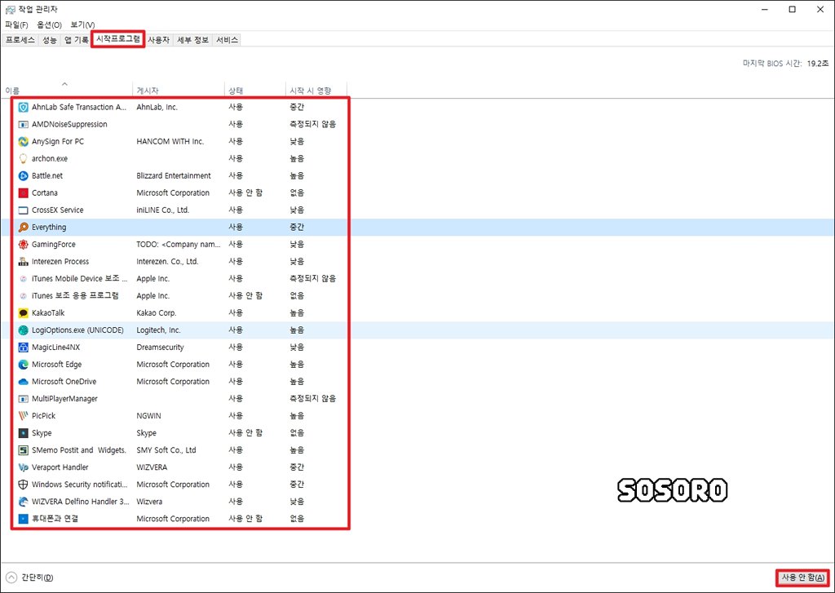Image resolution: width=835 pixels, height=593 pixels.
Task: Click the GamingForce icon
Action: [23, 244]
